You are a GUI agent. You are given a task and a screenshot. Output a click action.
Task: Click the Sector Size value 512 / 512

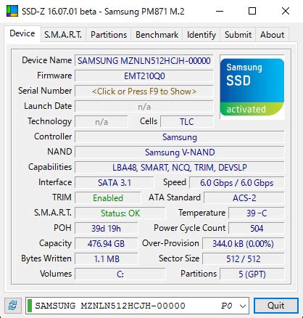(243, 259)
